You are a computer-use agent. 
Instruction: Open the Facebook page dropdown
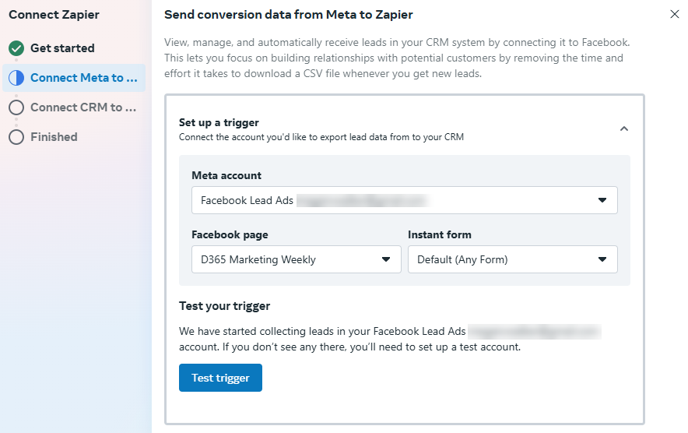(296, 259)
